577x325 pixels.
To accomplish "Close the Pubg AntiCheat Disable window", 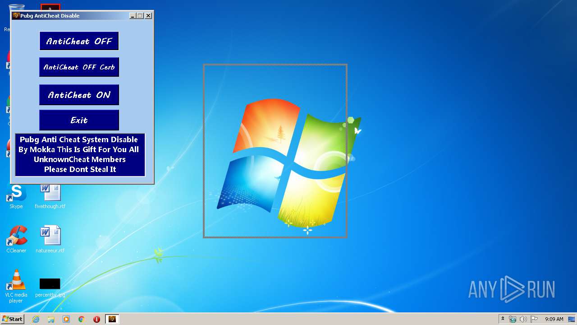I will point(148,15).
